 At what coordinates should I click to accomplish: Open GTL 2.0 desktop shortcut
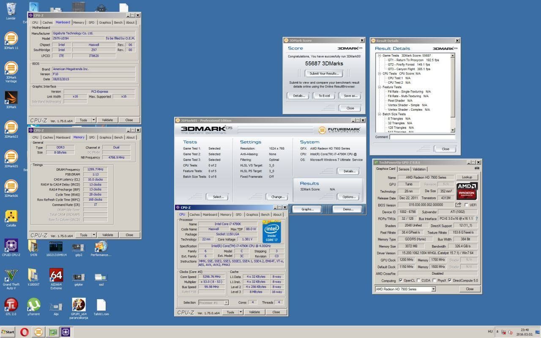(x=11, y=306)
